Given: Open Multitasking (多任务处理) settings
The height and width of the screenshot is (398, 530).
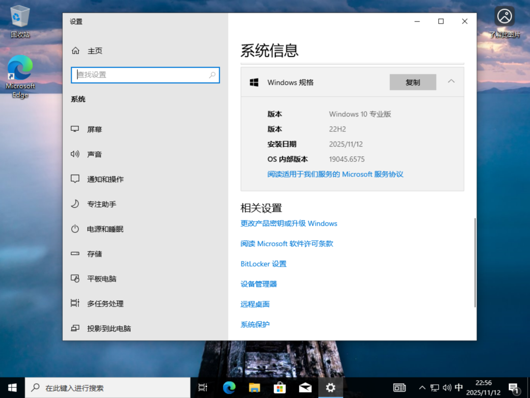Looking at the screenshot, I should pos(105,304).
